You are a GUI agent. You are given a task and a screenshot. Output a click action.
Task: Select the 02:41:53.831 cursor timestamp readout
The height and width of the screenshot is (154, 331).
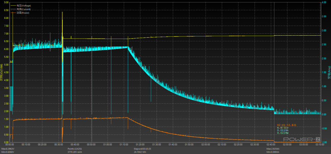[x=287, y=125]
